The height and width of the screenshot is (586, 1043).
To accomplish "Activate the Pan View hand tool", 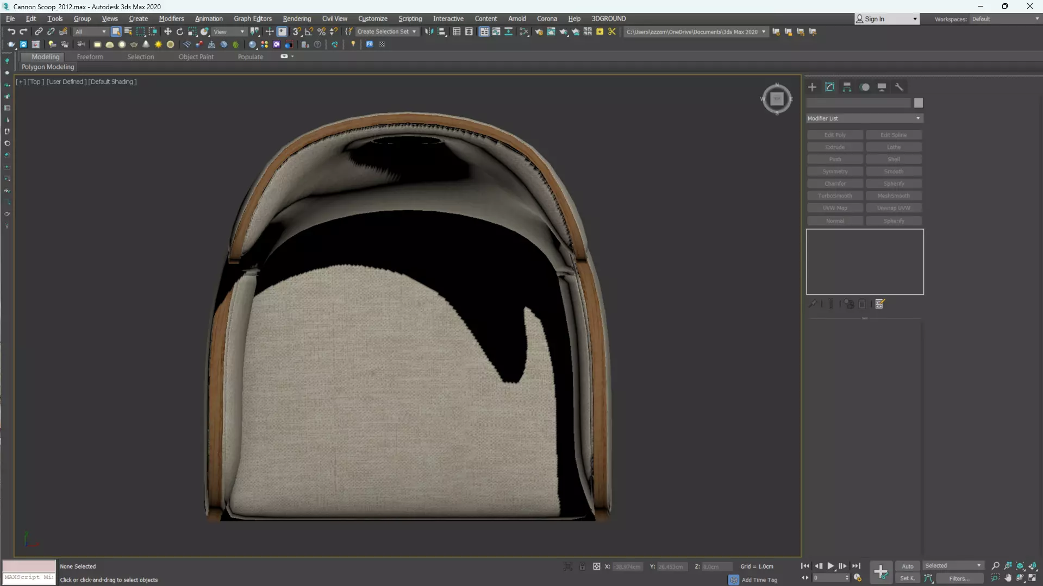I will 1008,578.
